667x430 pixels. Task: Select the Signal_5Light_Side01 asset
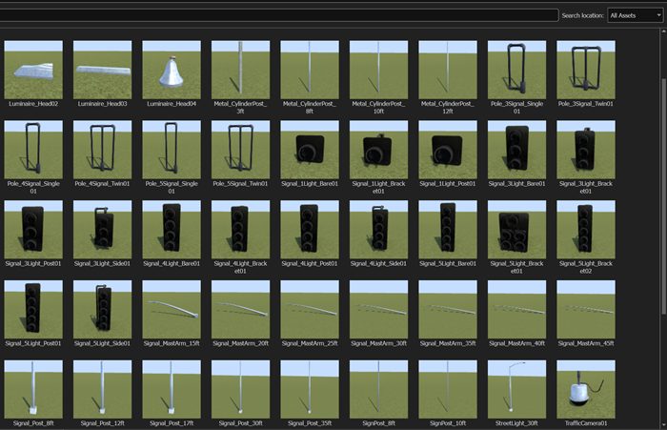(103, 310)
